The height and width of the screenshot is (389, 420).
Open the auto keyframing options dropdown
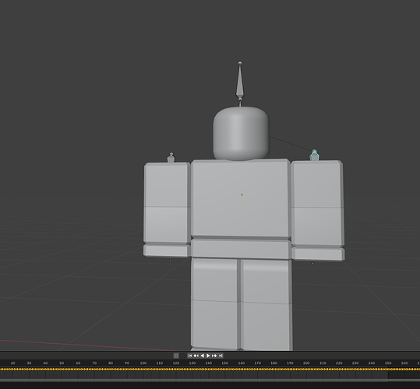[182, 356]
